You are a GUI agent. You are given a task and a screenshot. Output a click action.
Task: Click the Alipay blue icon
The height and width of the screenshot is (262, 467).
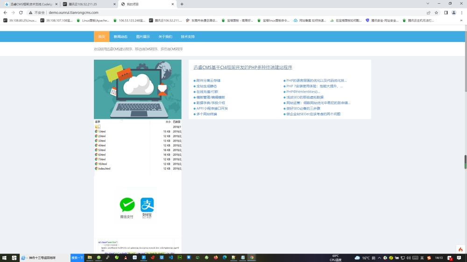pyautogui.click(x=147, y=205)
